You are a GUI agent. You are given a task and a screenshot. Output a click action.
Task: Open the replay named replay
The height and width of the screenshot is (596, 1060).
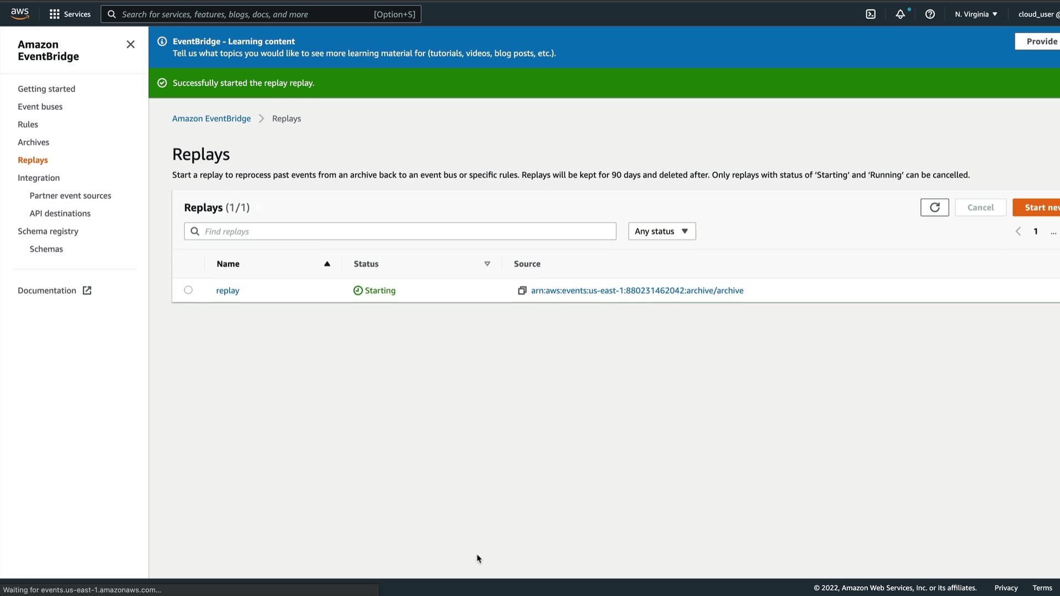(227, 291)
